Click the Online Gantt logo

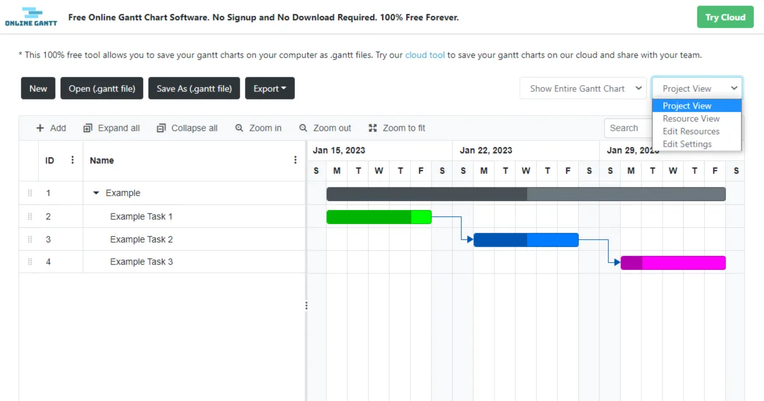(x=31, y=17)
